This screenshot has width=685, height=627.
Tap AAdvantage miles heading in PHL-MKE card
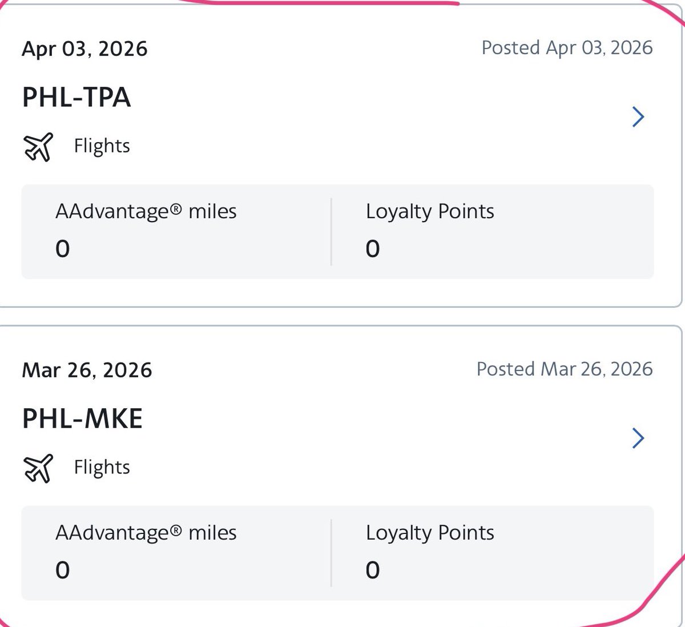[x=146, y=533]
